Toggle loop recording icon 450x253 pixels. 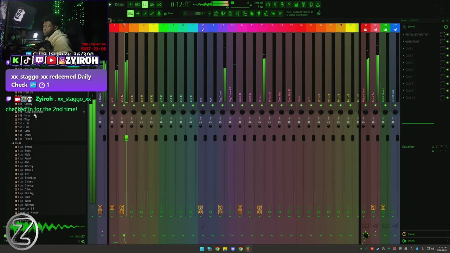[x=159, y=5]
